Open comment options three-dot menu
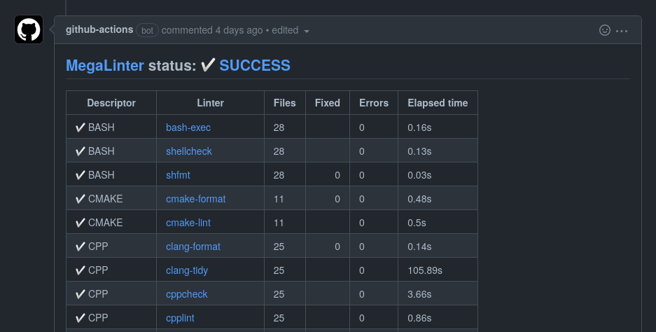 point(622,30)
